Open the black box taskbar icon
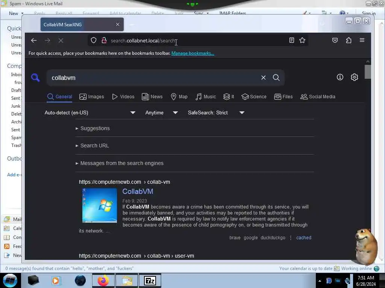This screenshot has height=288, width=385. pos(33,280)
